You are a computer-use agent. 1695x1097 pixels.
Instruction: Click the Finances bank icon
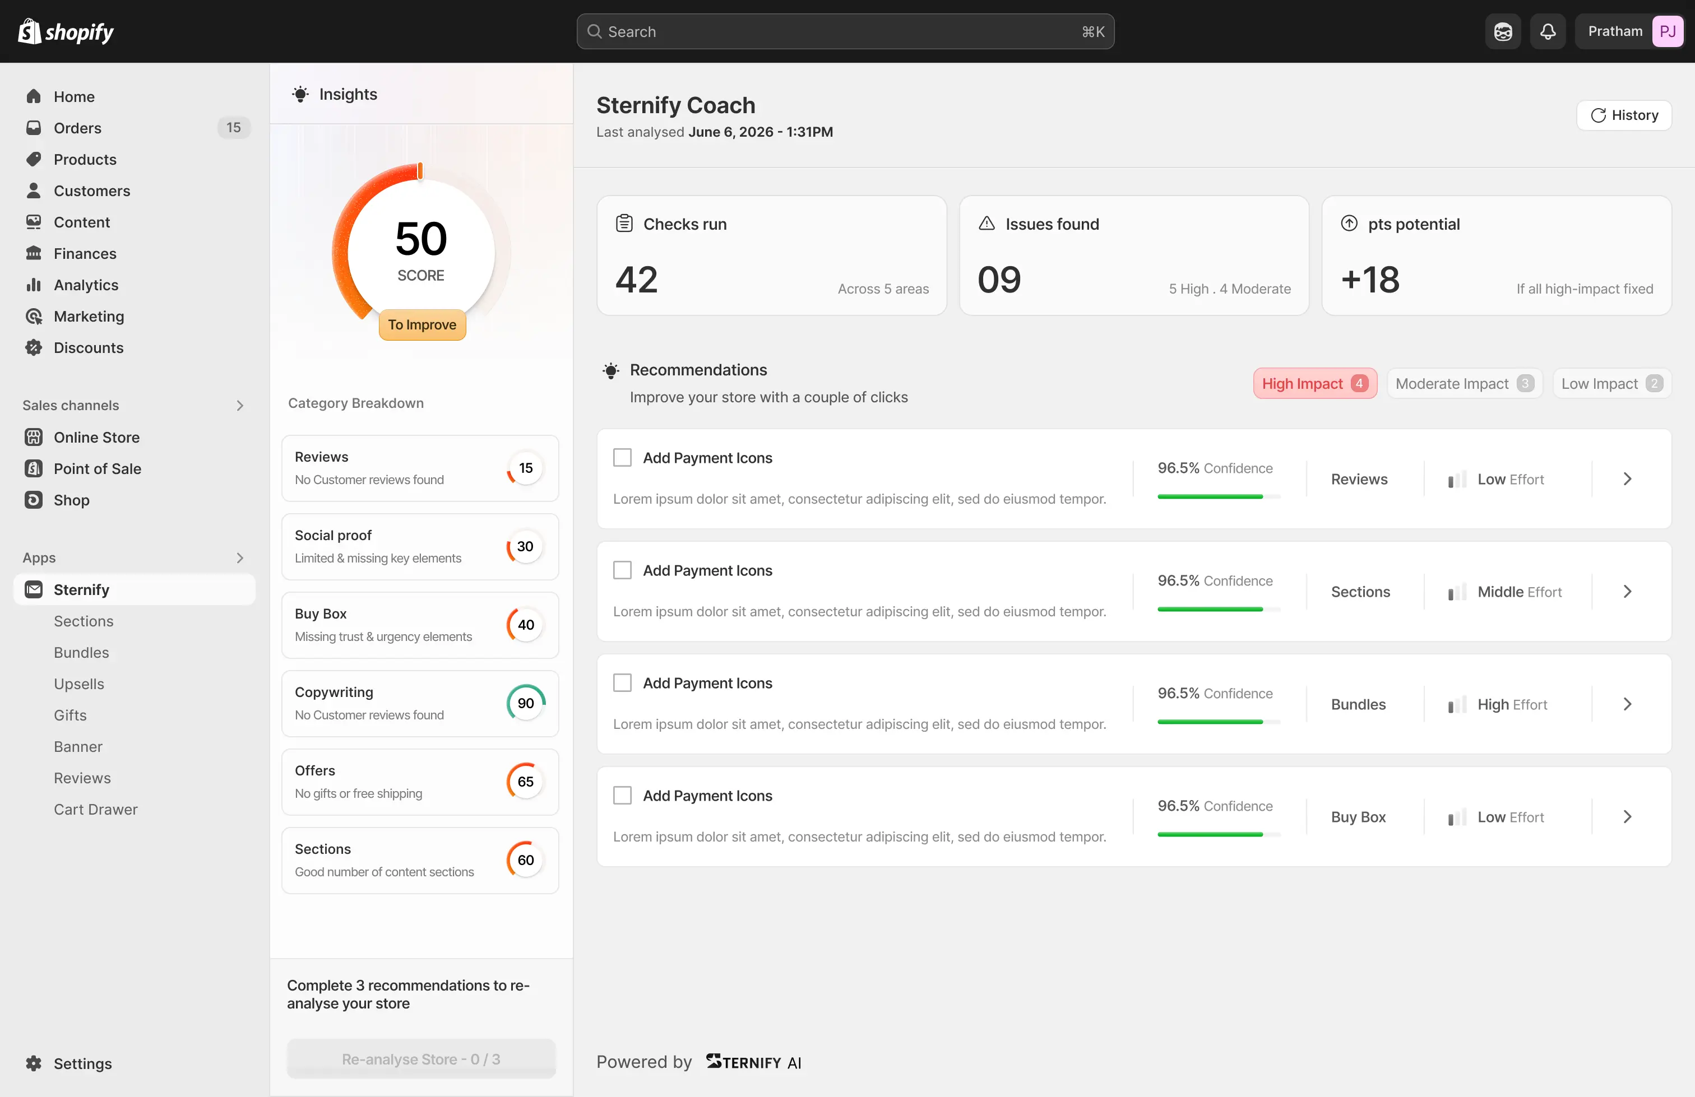34,253
